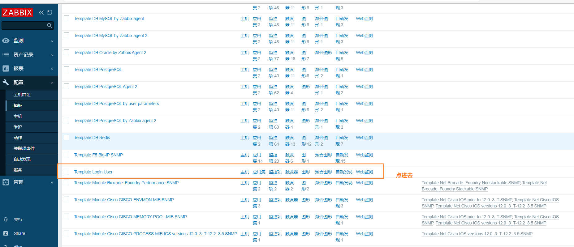Open 服务 submenu item
The height and width of the screenshot is (247, 574).
coord(32,170)
